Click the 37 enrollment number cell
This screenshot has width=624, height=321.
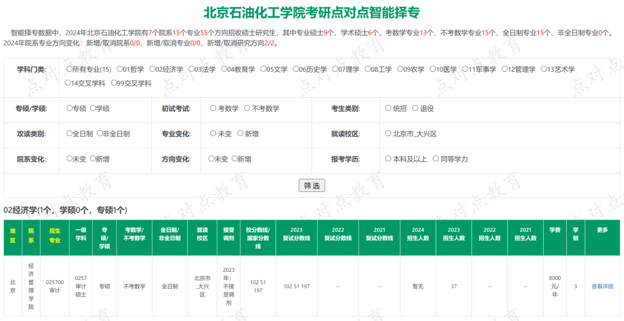click(x=454, y=286)
